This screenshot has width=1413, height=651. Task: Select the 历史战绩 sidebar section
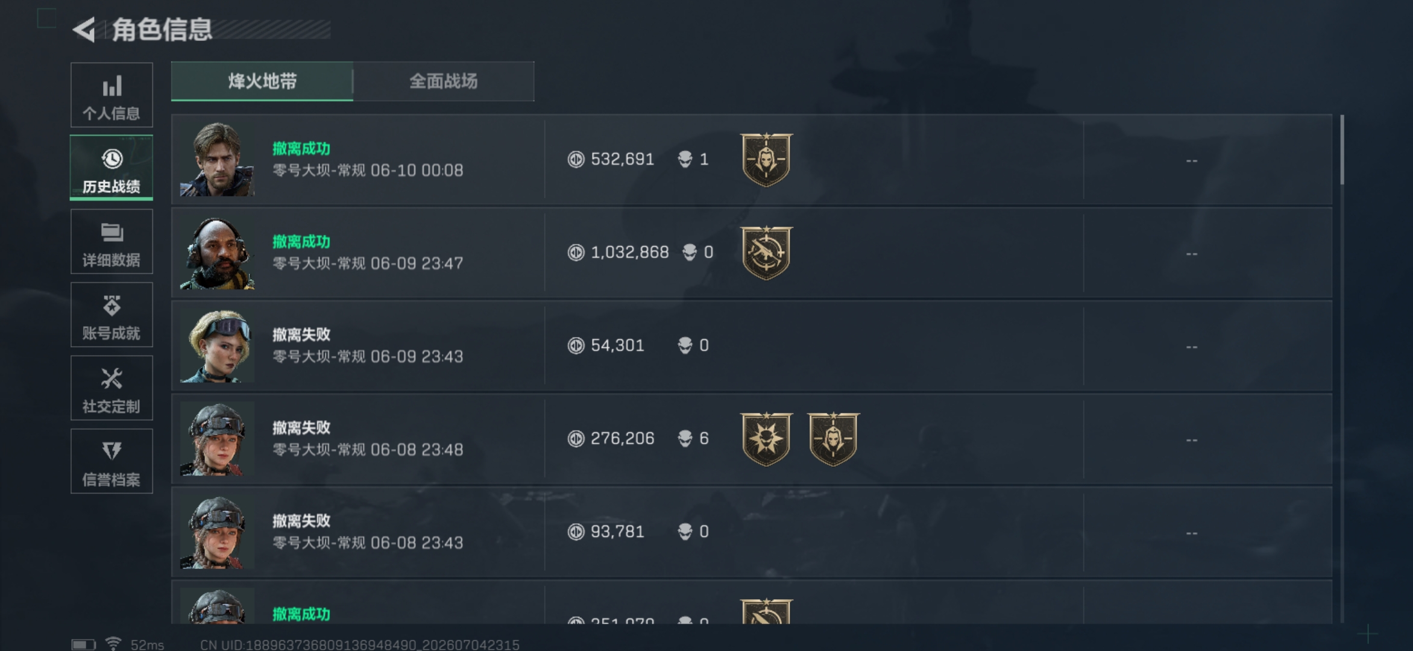click(112, 168)
